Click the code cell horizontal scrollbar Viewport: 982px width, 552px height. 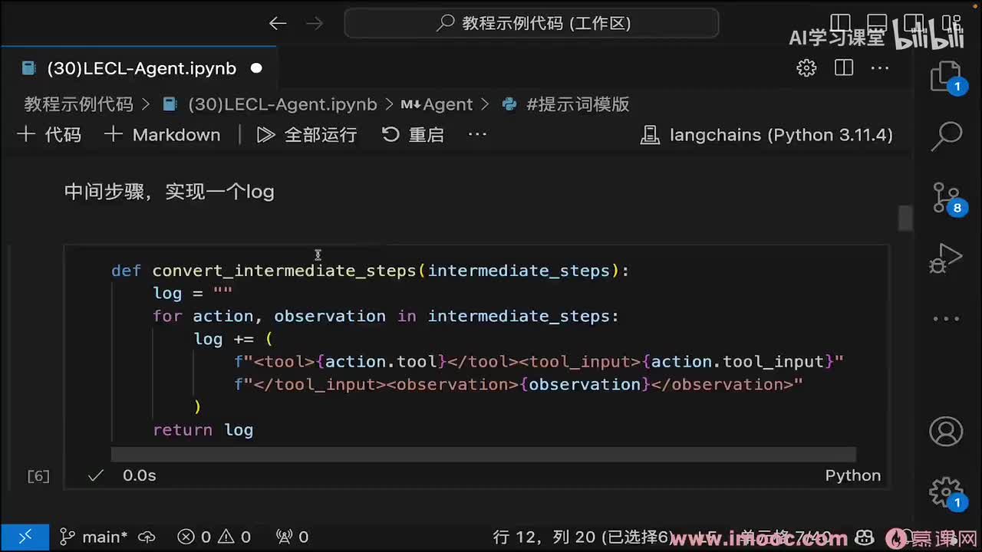tap(483, 455)
